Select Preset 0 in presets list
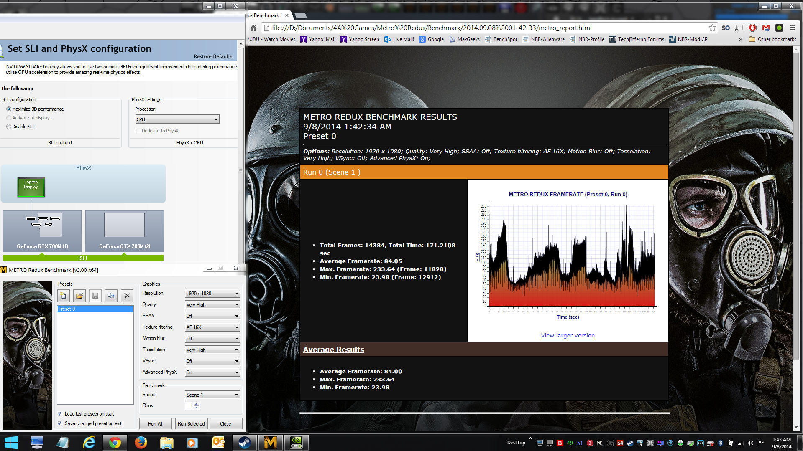 point(95,309)
